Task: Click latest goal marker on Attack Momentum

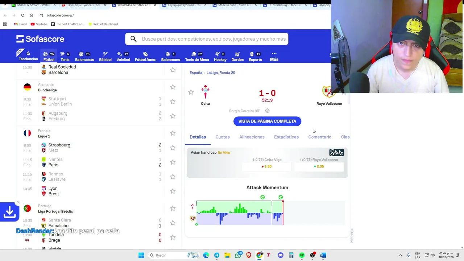Action: pos(281,197)
